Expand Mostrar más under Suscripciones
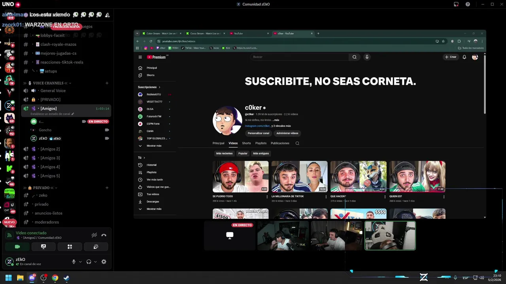Image resolution: width=506 pixels, height=284 pixels. pos(154,146)
